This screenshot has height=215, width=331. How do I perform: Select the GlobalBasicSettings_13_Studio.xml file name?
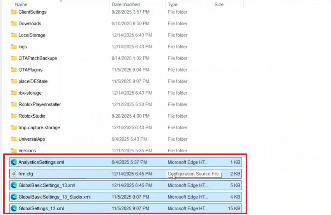[x=55, y=197]
